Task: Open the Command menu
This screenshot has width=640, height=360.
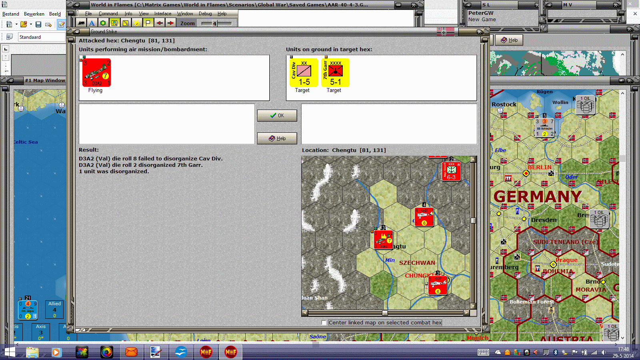Action: click(108, 14)
